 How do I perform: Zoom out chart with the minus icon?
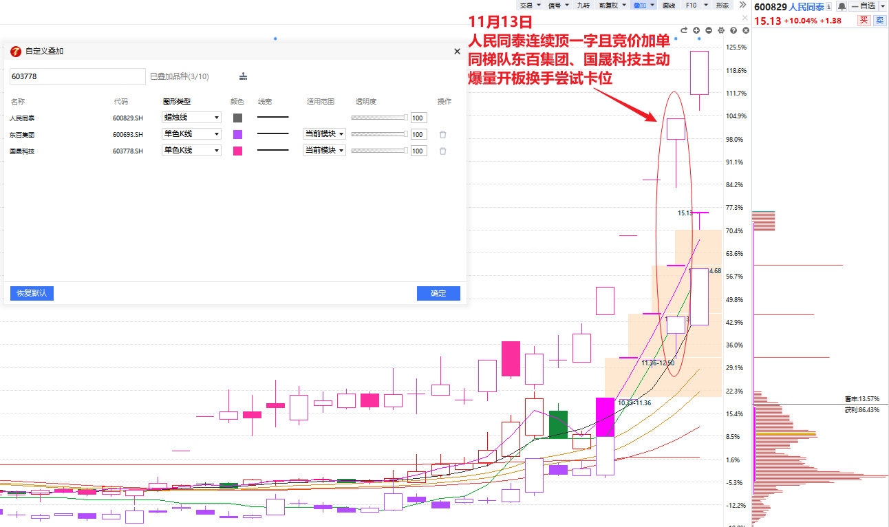[709, 30]
